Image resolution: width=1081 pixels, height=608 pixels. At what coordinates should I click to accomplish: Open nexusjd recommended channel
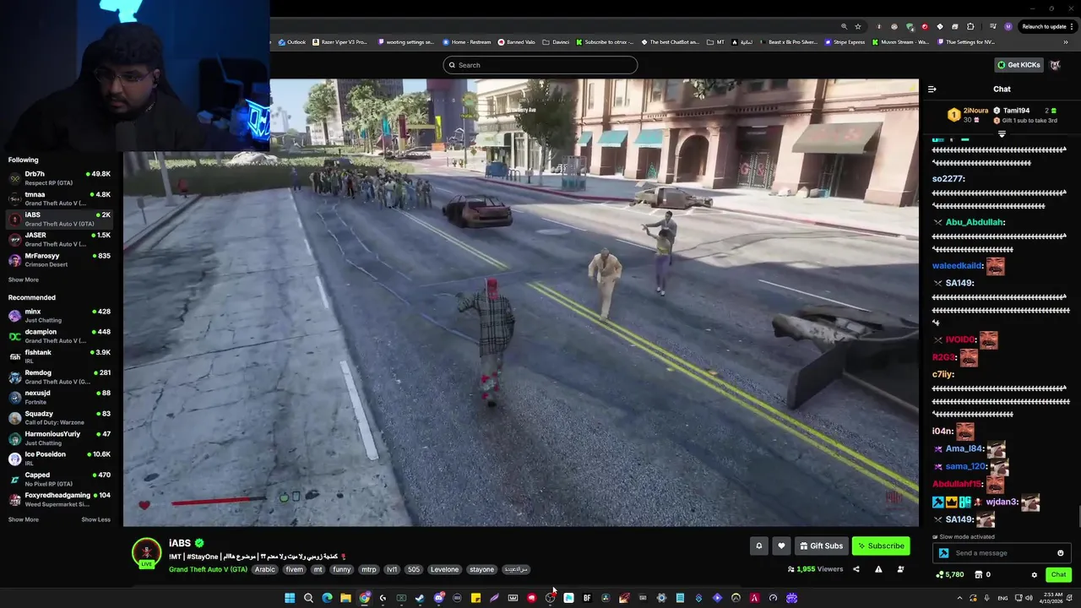pos(59,397)
